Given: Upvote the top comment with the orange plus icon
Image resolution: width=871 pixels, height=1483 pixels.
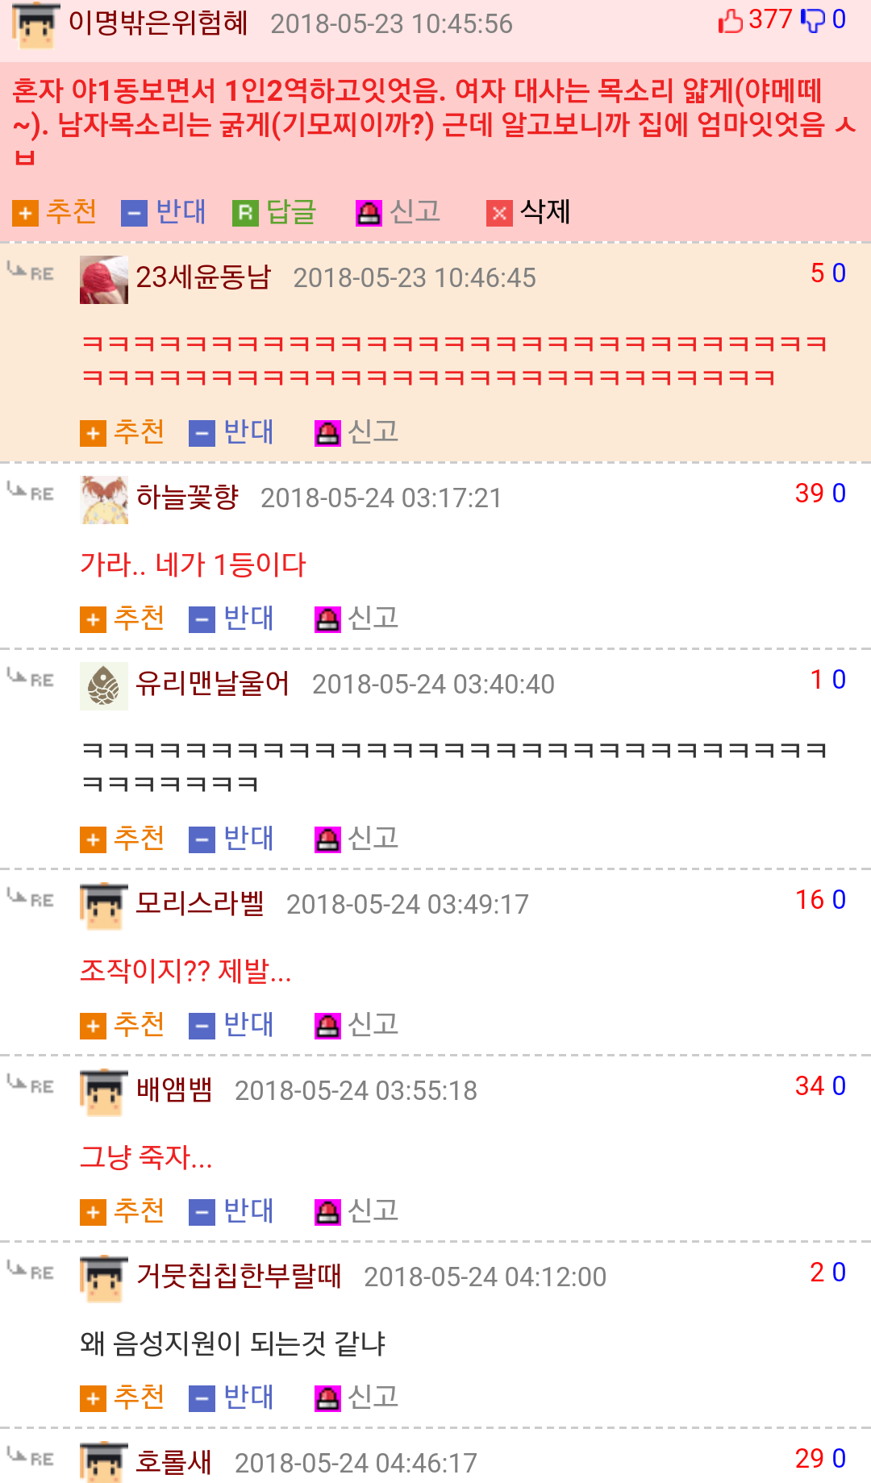Looking at the screenshot, I should [25, 214].
